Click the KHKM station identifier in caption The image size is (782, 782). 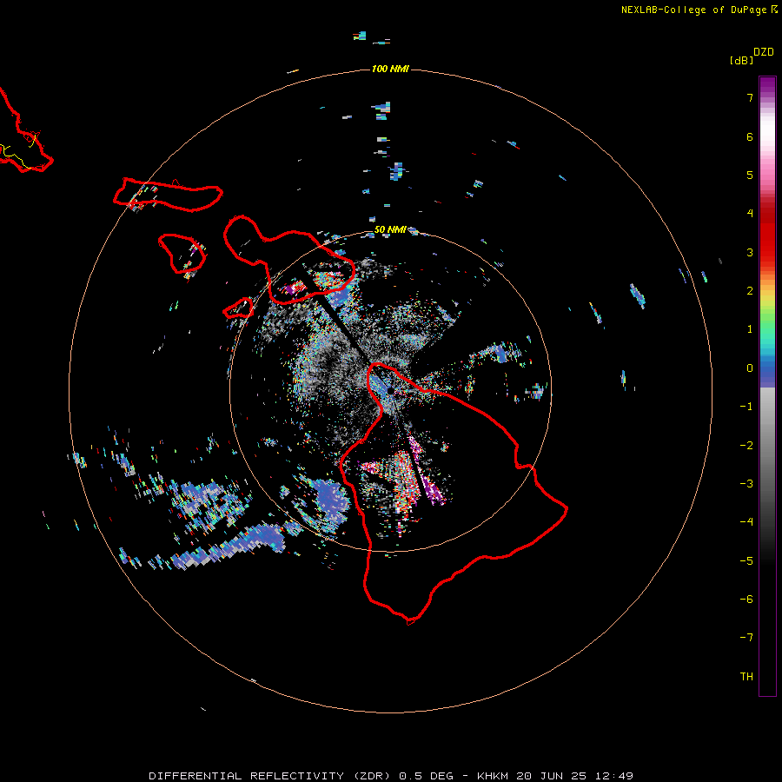click(493, 776)
